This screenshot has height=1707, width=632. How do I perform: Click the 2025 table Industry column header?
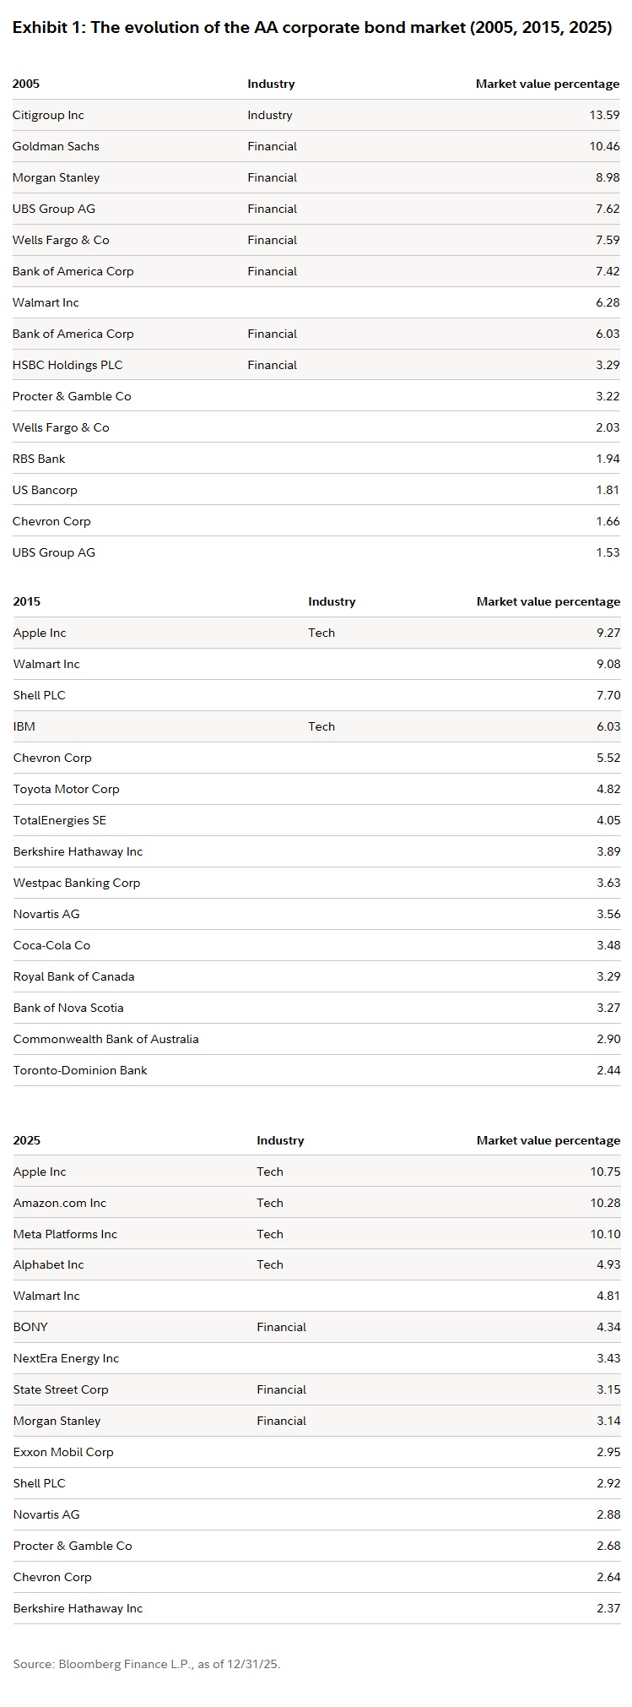pos(280,1140)
